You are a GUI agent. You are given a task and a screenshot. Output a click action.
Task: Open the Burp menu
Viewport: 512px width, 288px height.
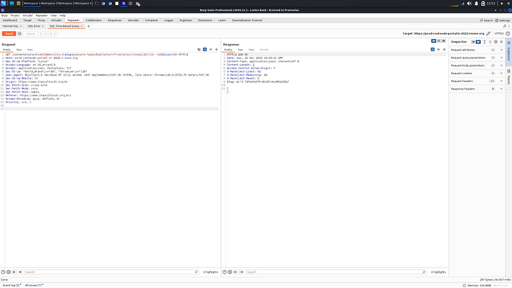point(4,15)
